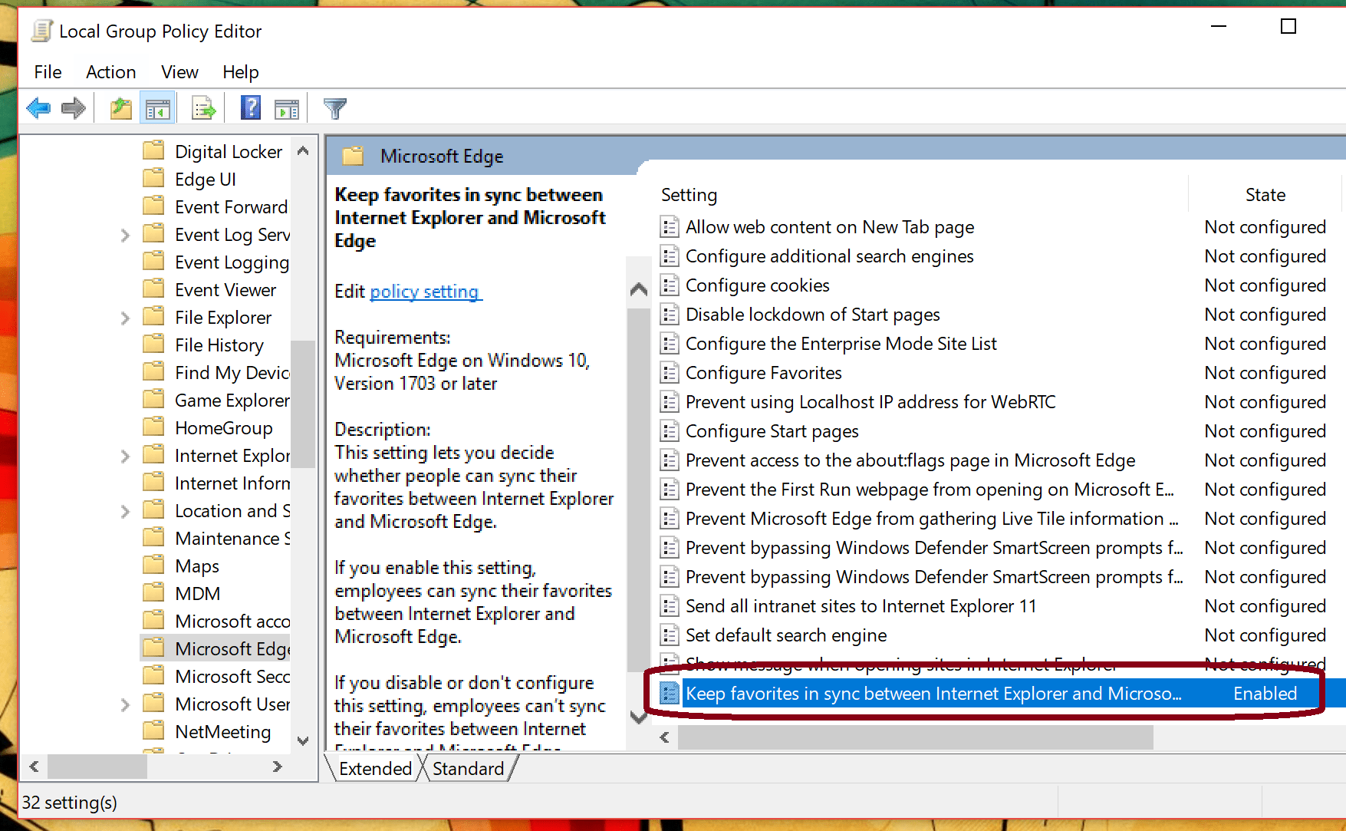This screenshot has width=1346, height=831.
Task: Click the Maps folder icon
Action: coord(154,565)
